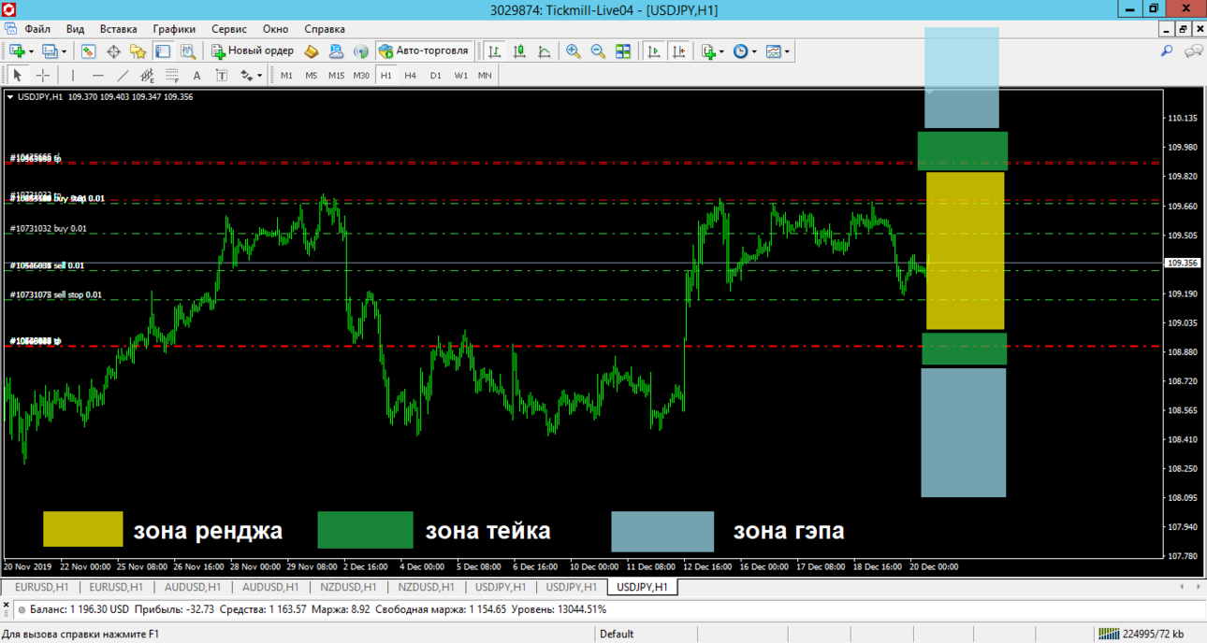Switch timeframe to D1
The image size is (1207, 643).
(435, 76)
